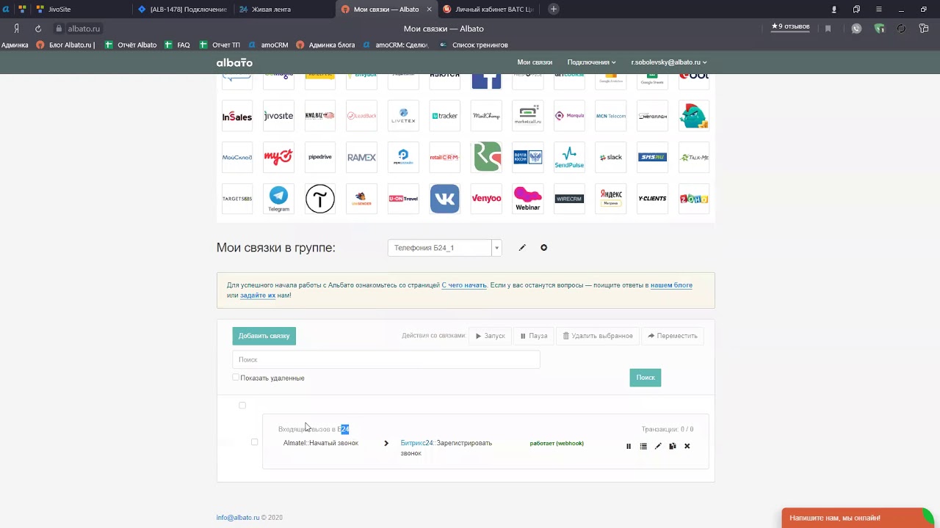Tick the select-all connections checkbox
Image resolution: width=940 pixels, height=528 pixels.
(x=242, y=406)
